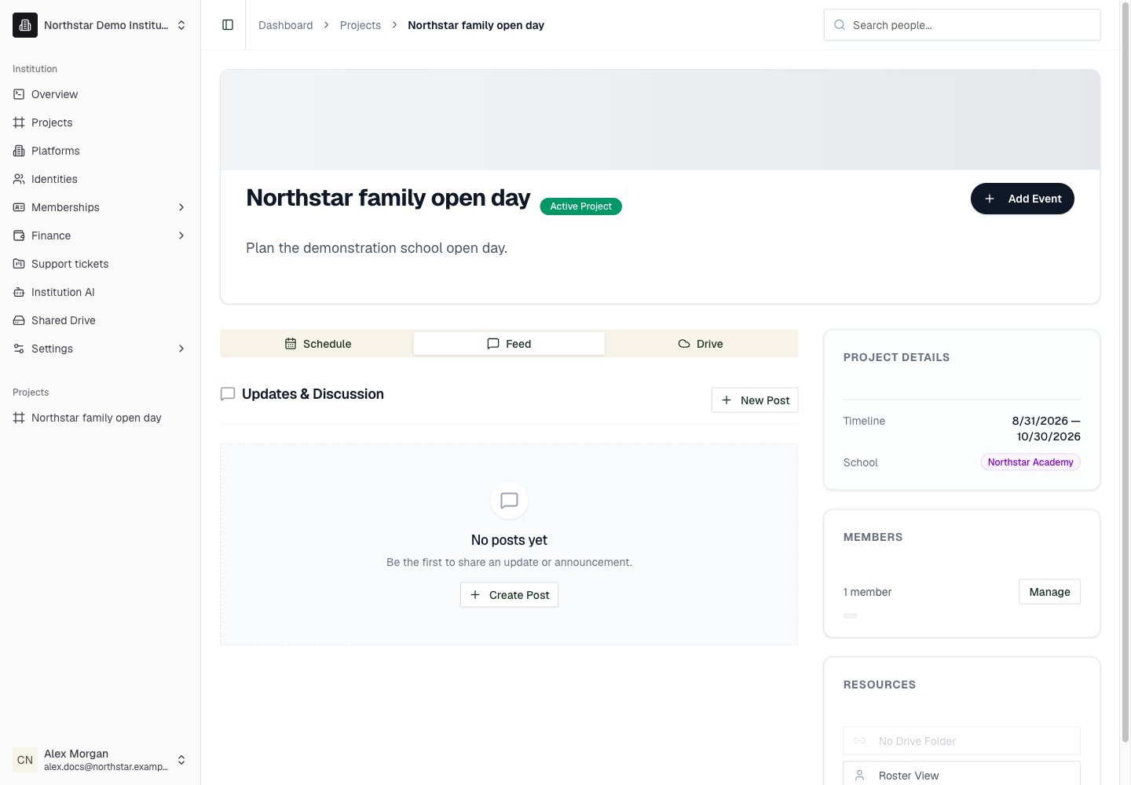The image size is (1131, 785).
Task: Expand the Finance submenu chevron
Action: [x=181, y=235]
